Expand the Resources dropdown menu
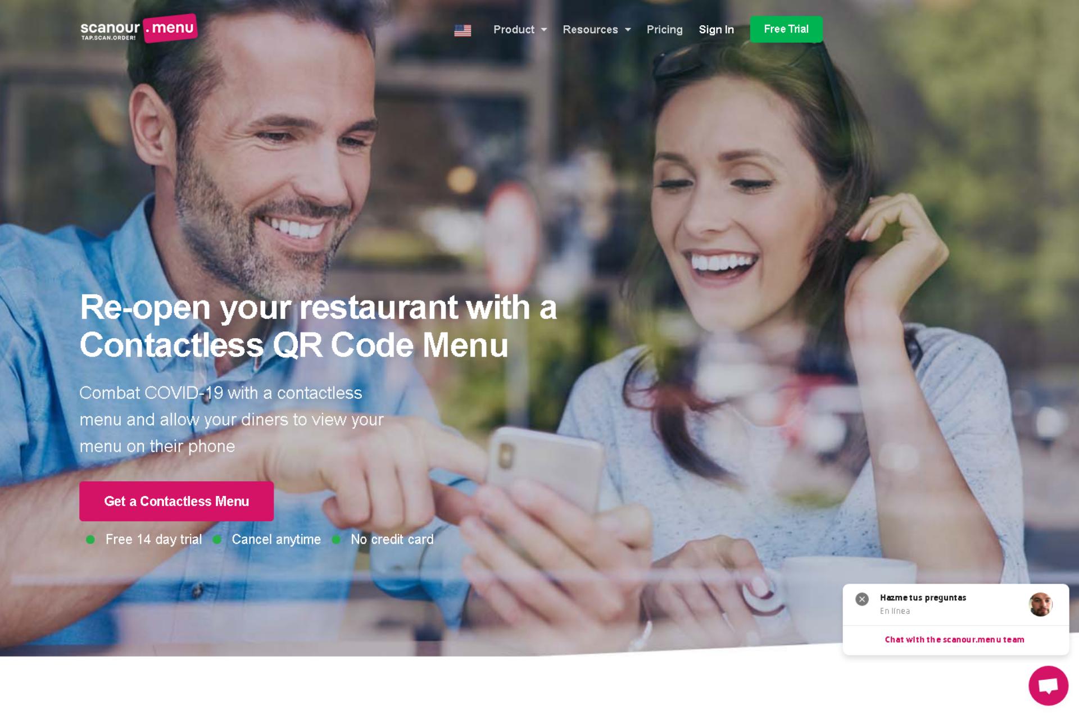1079x719 pixels. 596,30
